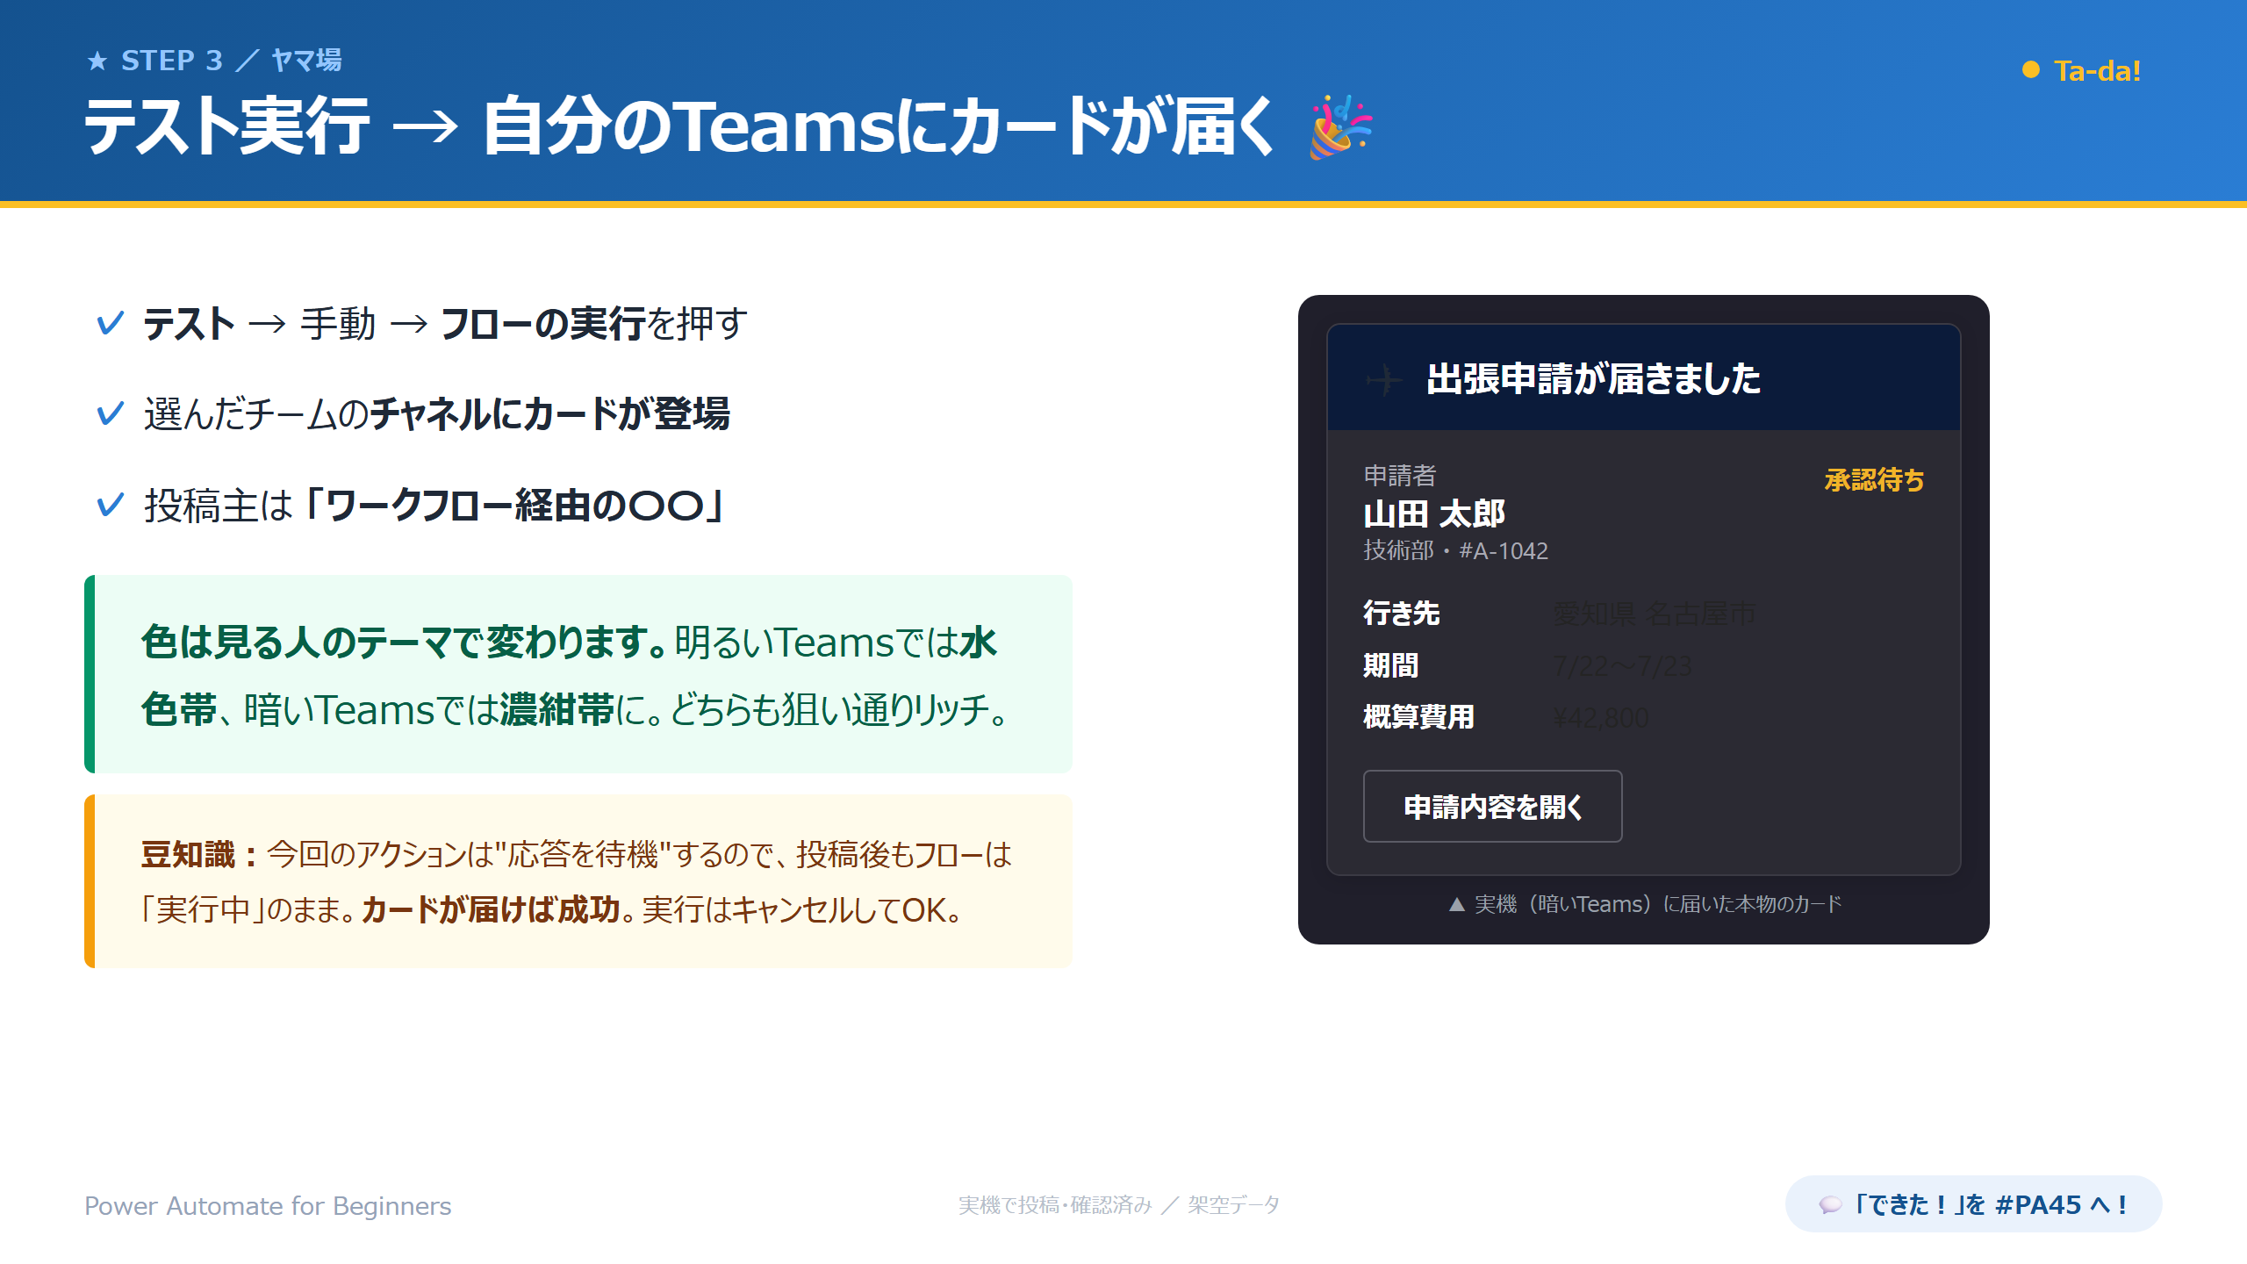Click the ワークフロー経由の〇〇 text
Viewport: 2247px width, 1264px height.
coord(515,505)
